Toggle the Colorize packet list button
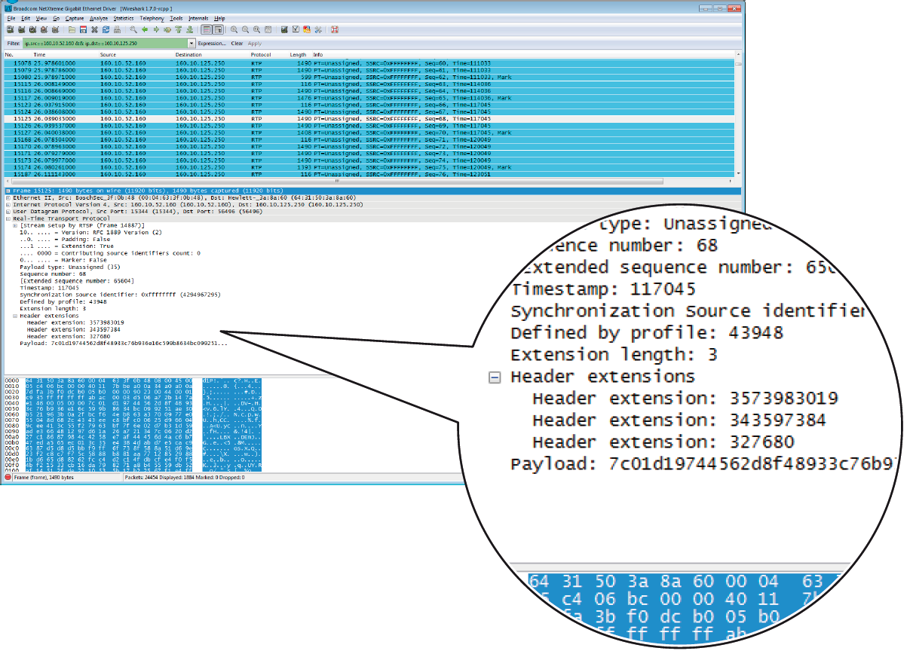 click(x=207, y=30)
